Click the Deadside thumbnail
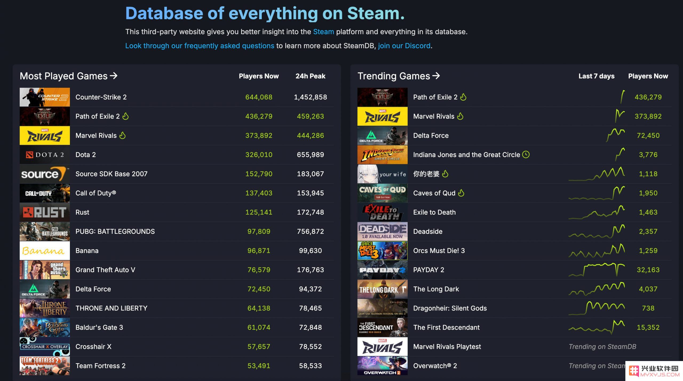The width and height of the screenshot is (683, 381). tap(383, 231)
